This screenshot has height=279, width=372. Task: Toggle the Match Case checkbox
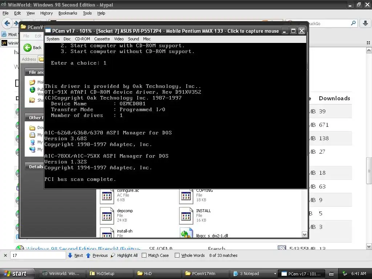point(144,255)
